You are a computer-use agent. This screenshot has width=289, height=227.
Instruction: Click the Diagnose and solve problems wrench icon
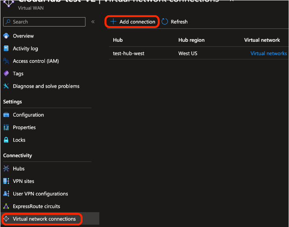(x=6, y=86)
